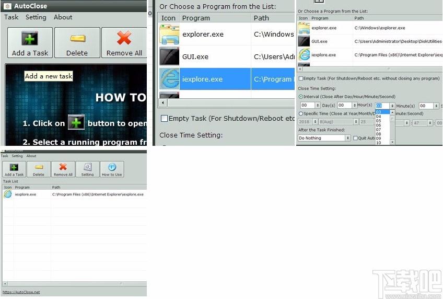Click the small explorer.exe folder icon above GUI.exe in the dialog with the open minute dropdown
443x299 pixels.
tap(304, 28)
